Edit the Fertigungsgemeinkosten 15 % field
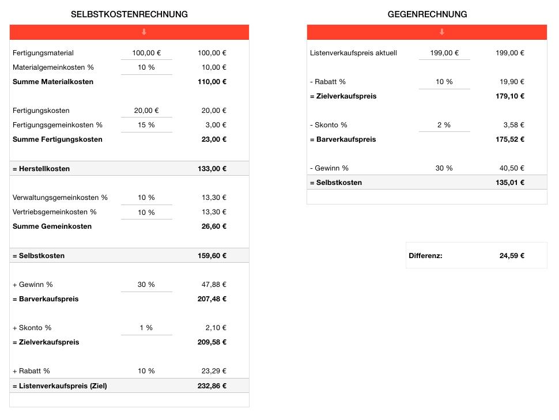The image size is (559, 420). coord(146,124)
